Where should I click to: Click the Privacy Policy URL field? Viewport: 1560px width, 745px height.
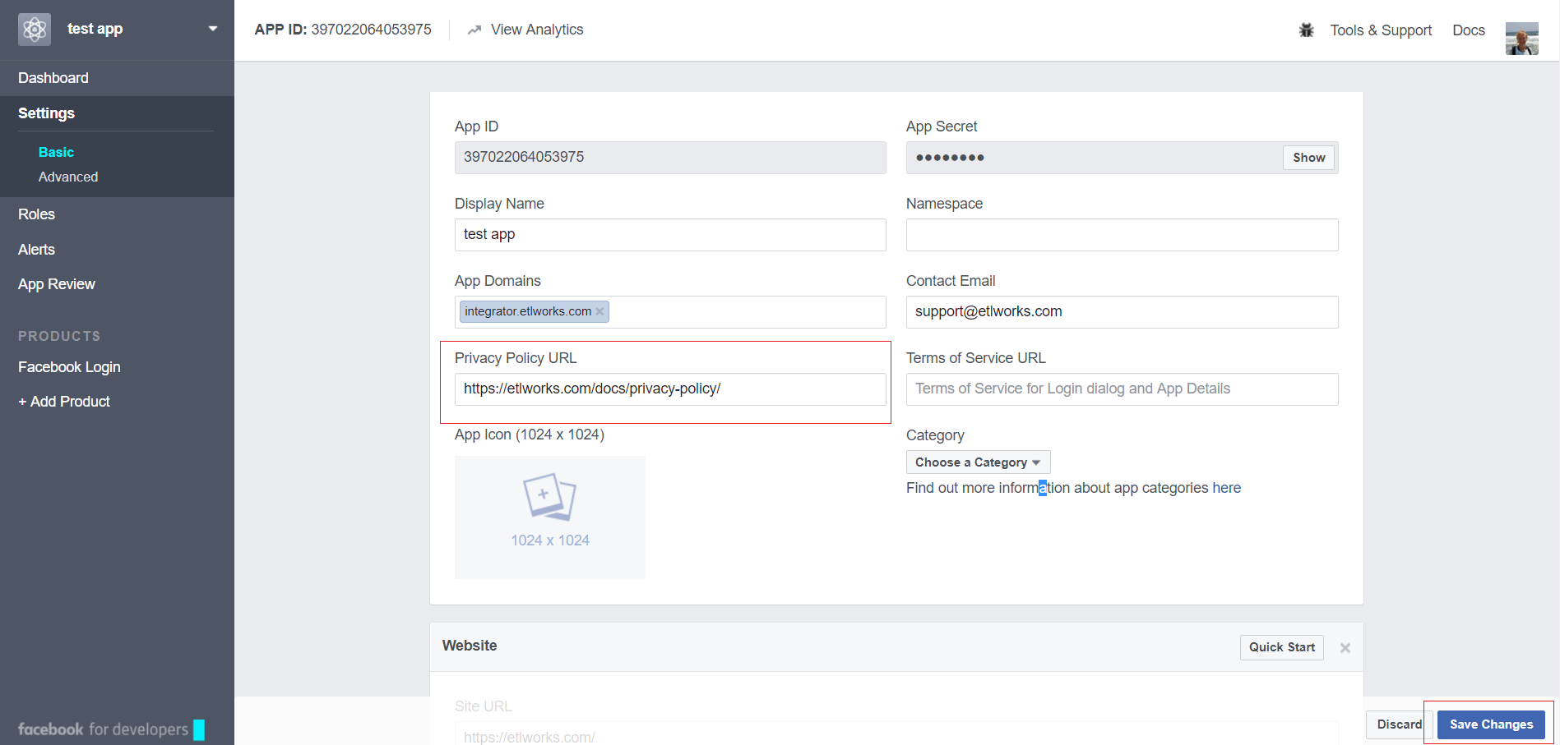coord(670,389)
